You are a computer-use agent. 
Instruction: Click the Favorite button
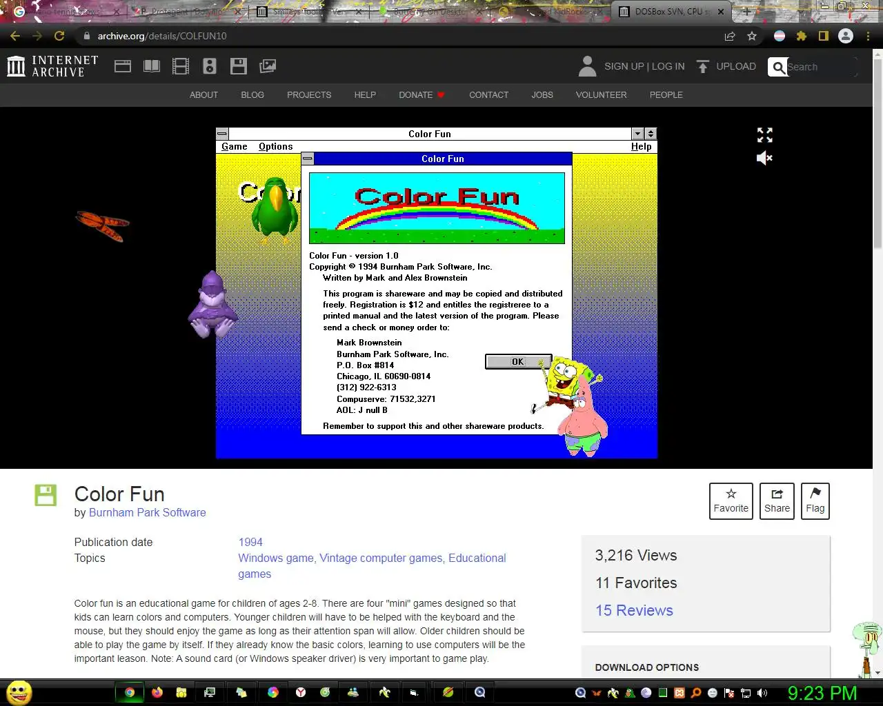[x=731, y=501]
